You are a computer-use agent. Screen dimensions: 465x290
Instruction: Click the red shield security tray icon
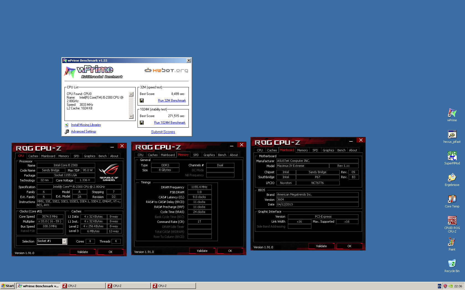(x=445, y=286)
